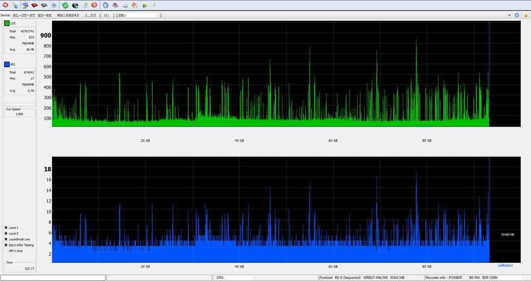Click the dark green disc icon

75,5
